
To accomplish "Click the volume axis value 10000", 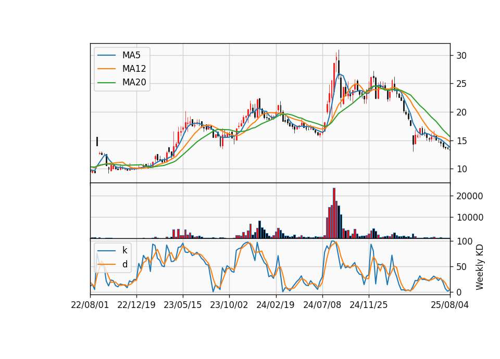I will point(470,217).
